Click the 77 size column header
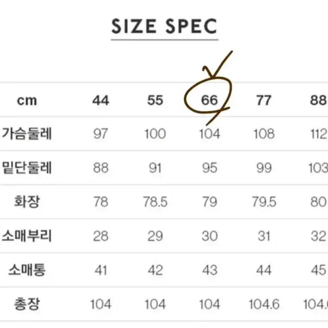This screenshot has height=328, width=328. (264, 100)
